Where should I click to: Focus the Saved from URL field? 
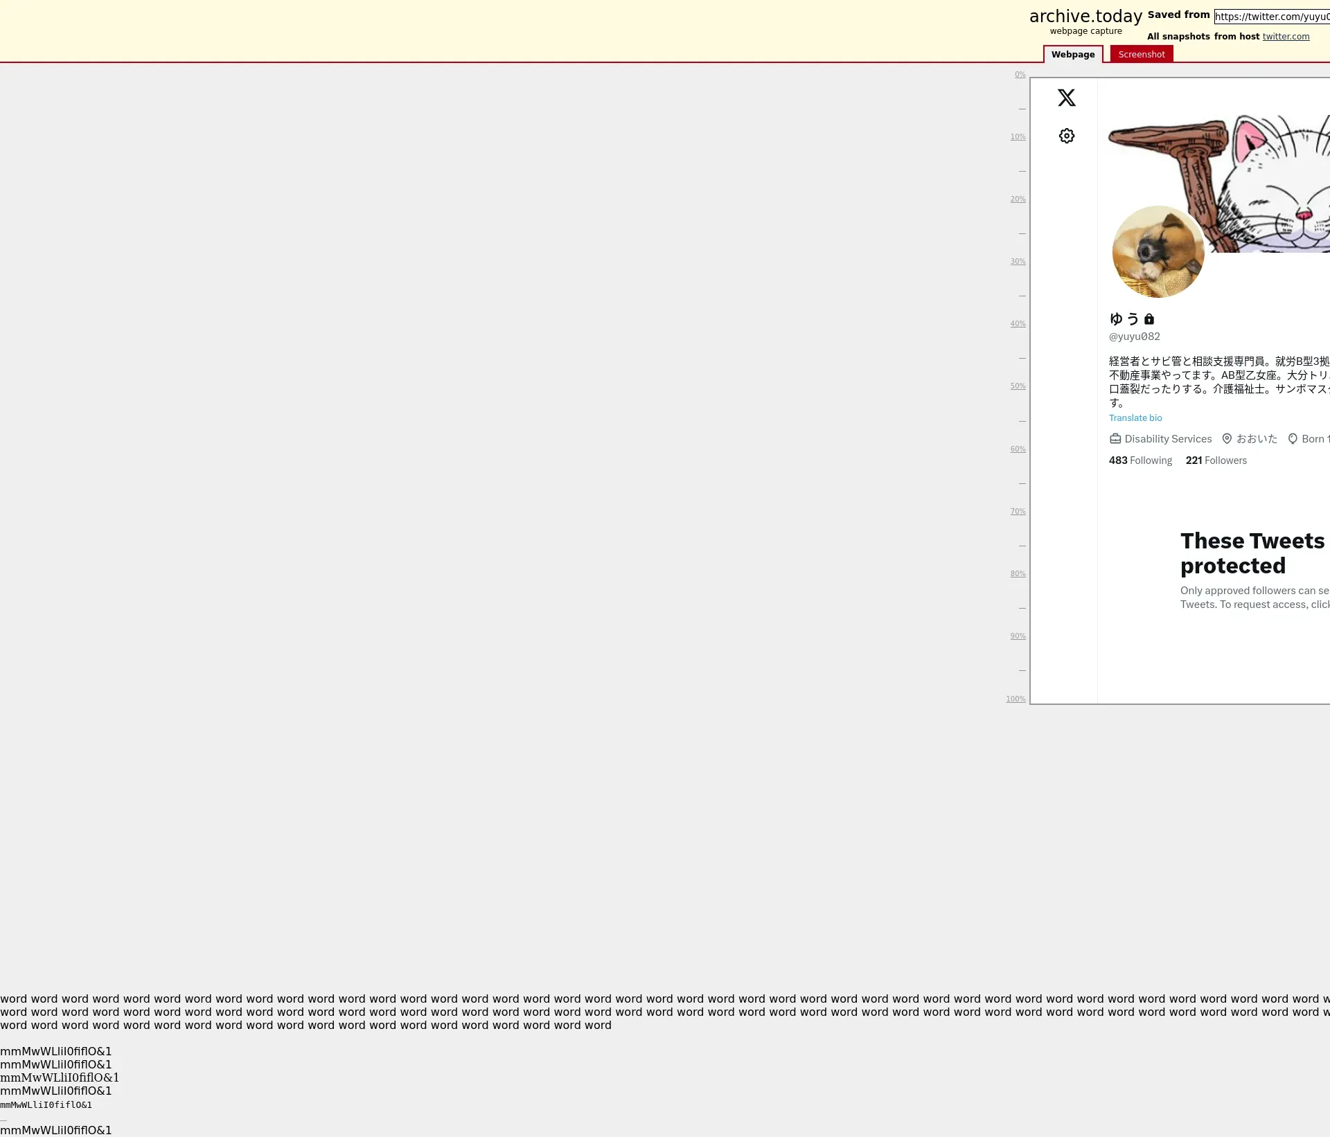(1272, 17)
